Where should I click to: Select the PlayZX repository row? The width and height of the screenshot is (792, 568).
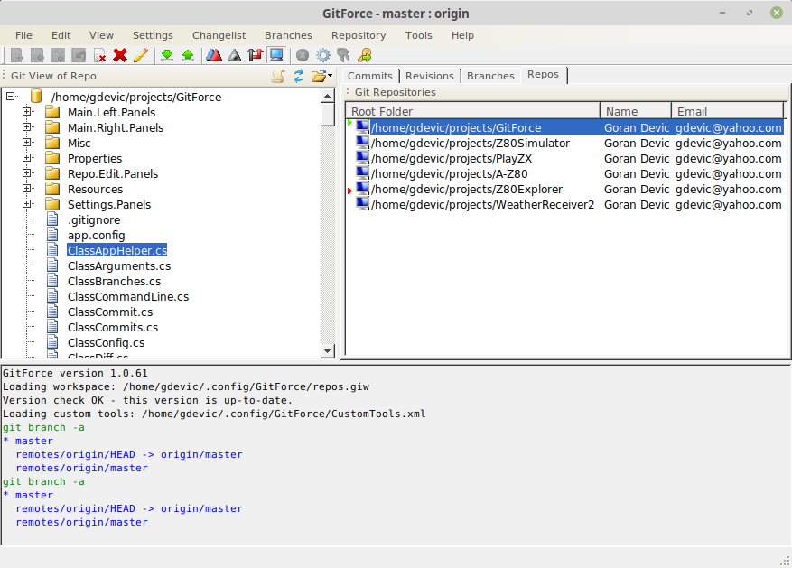tap(565, 159)
